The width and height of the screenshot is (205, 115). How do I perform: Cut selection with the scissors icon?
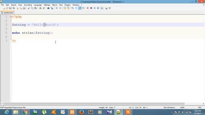(29, 8)
